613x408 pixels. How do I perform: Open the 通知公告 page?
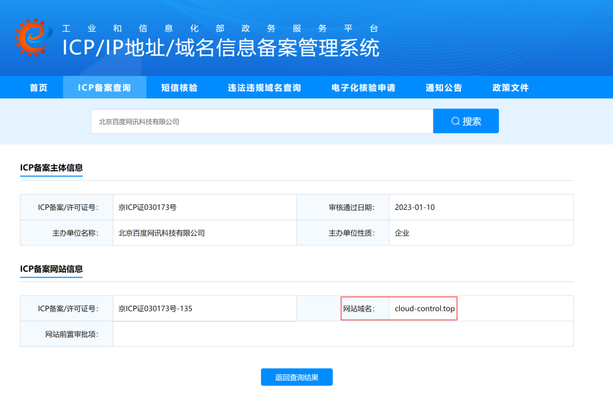444,87
